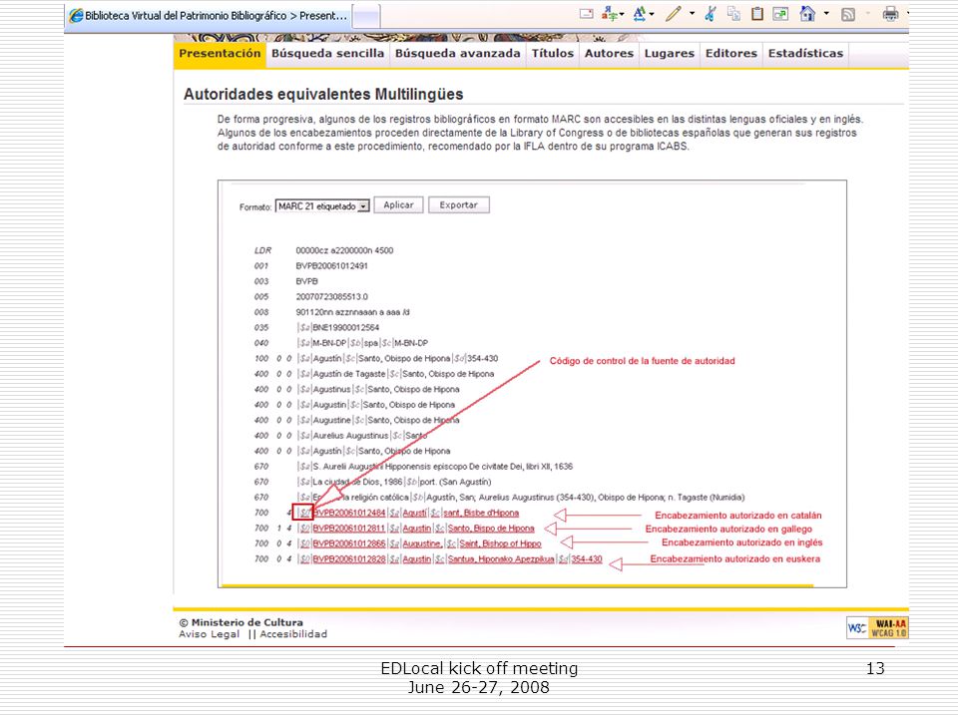The width and height of the screenshot is (958, 718).
Task: Expand the text size dropdown arrow
Action: pyautogui.click(x=652, y=13)
